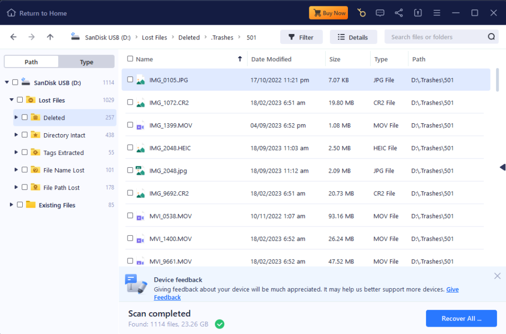The height and width of the screenshot is (334, 506).
Task: Open the upgrade icon next to the menu
Action: tap(418, 12)
